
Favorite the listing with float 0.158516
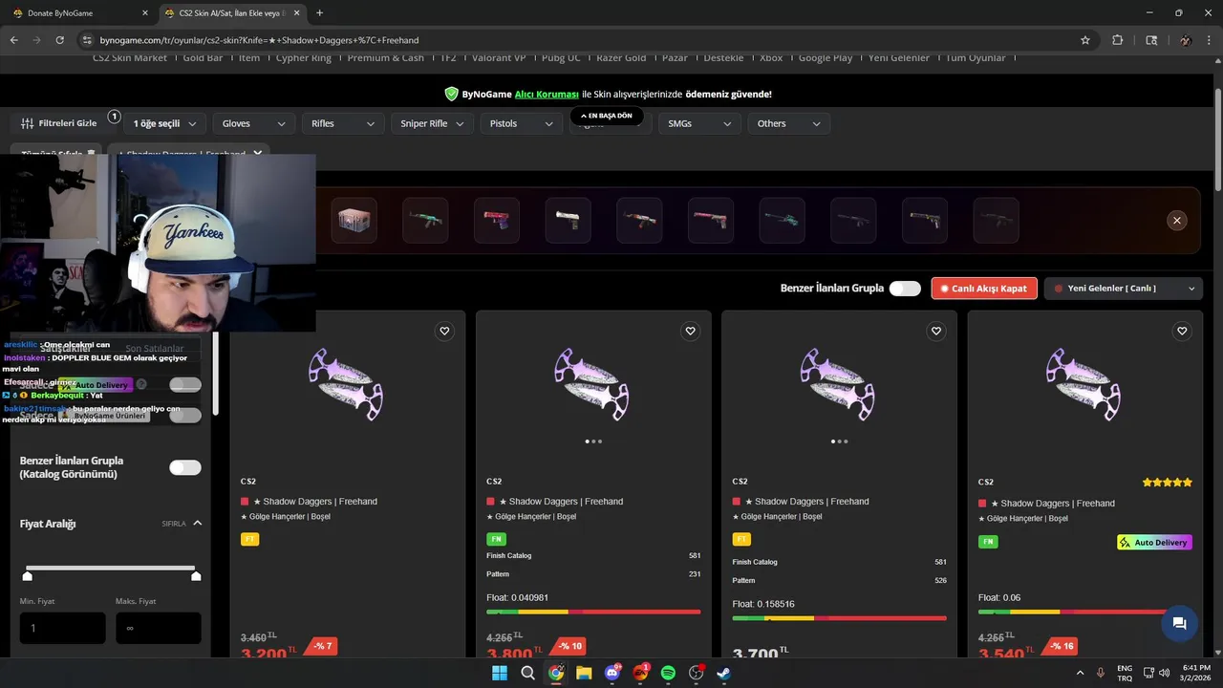[x=936, y=331]
